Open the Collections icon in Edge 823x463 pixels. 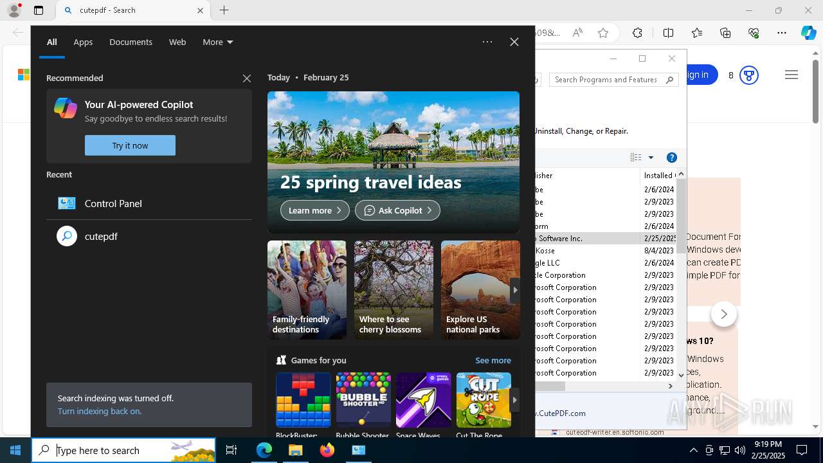click(725, 33)
